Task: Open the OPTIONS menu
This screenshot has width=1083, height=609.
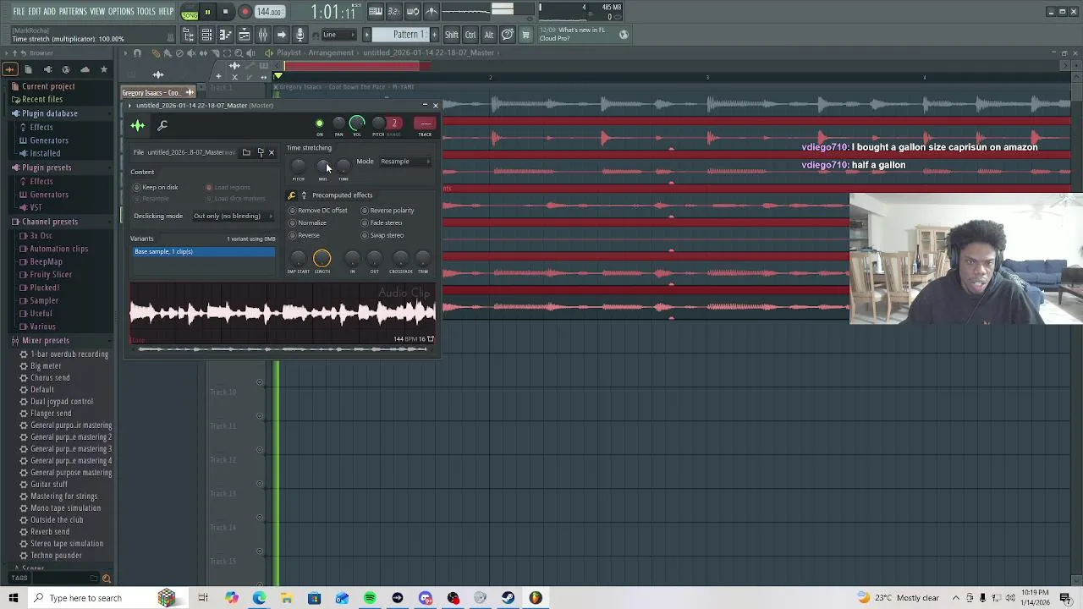Action: point(121,12)
